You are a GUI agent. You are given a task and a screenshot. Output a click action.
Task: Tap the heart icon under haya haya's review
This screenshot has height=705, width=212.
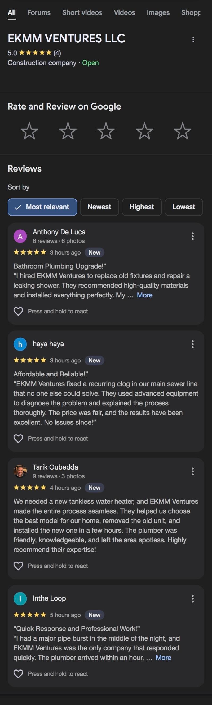[x=18, y=439]
